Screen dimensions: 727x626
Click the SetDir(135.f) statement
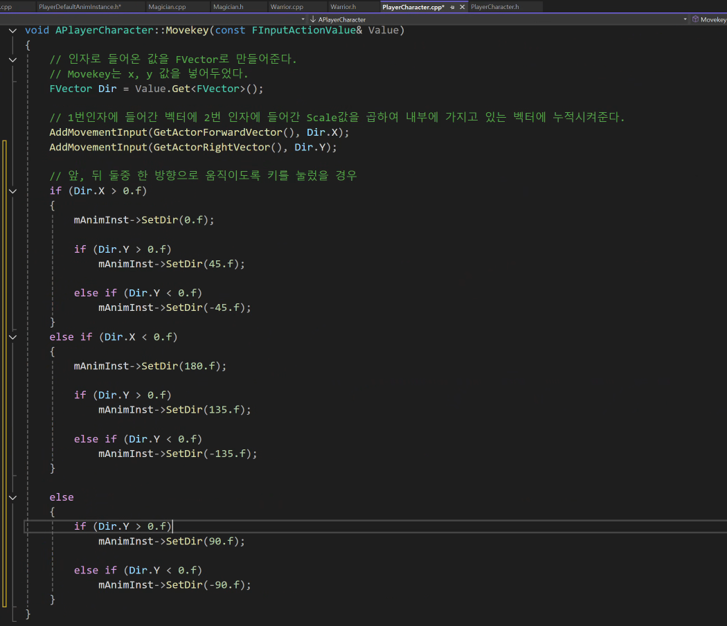[x=174, y=410]
